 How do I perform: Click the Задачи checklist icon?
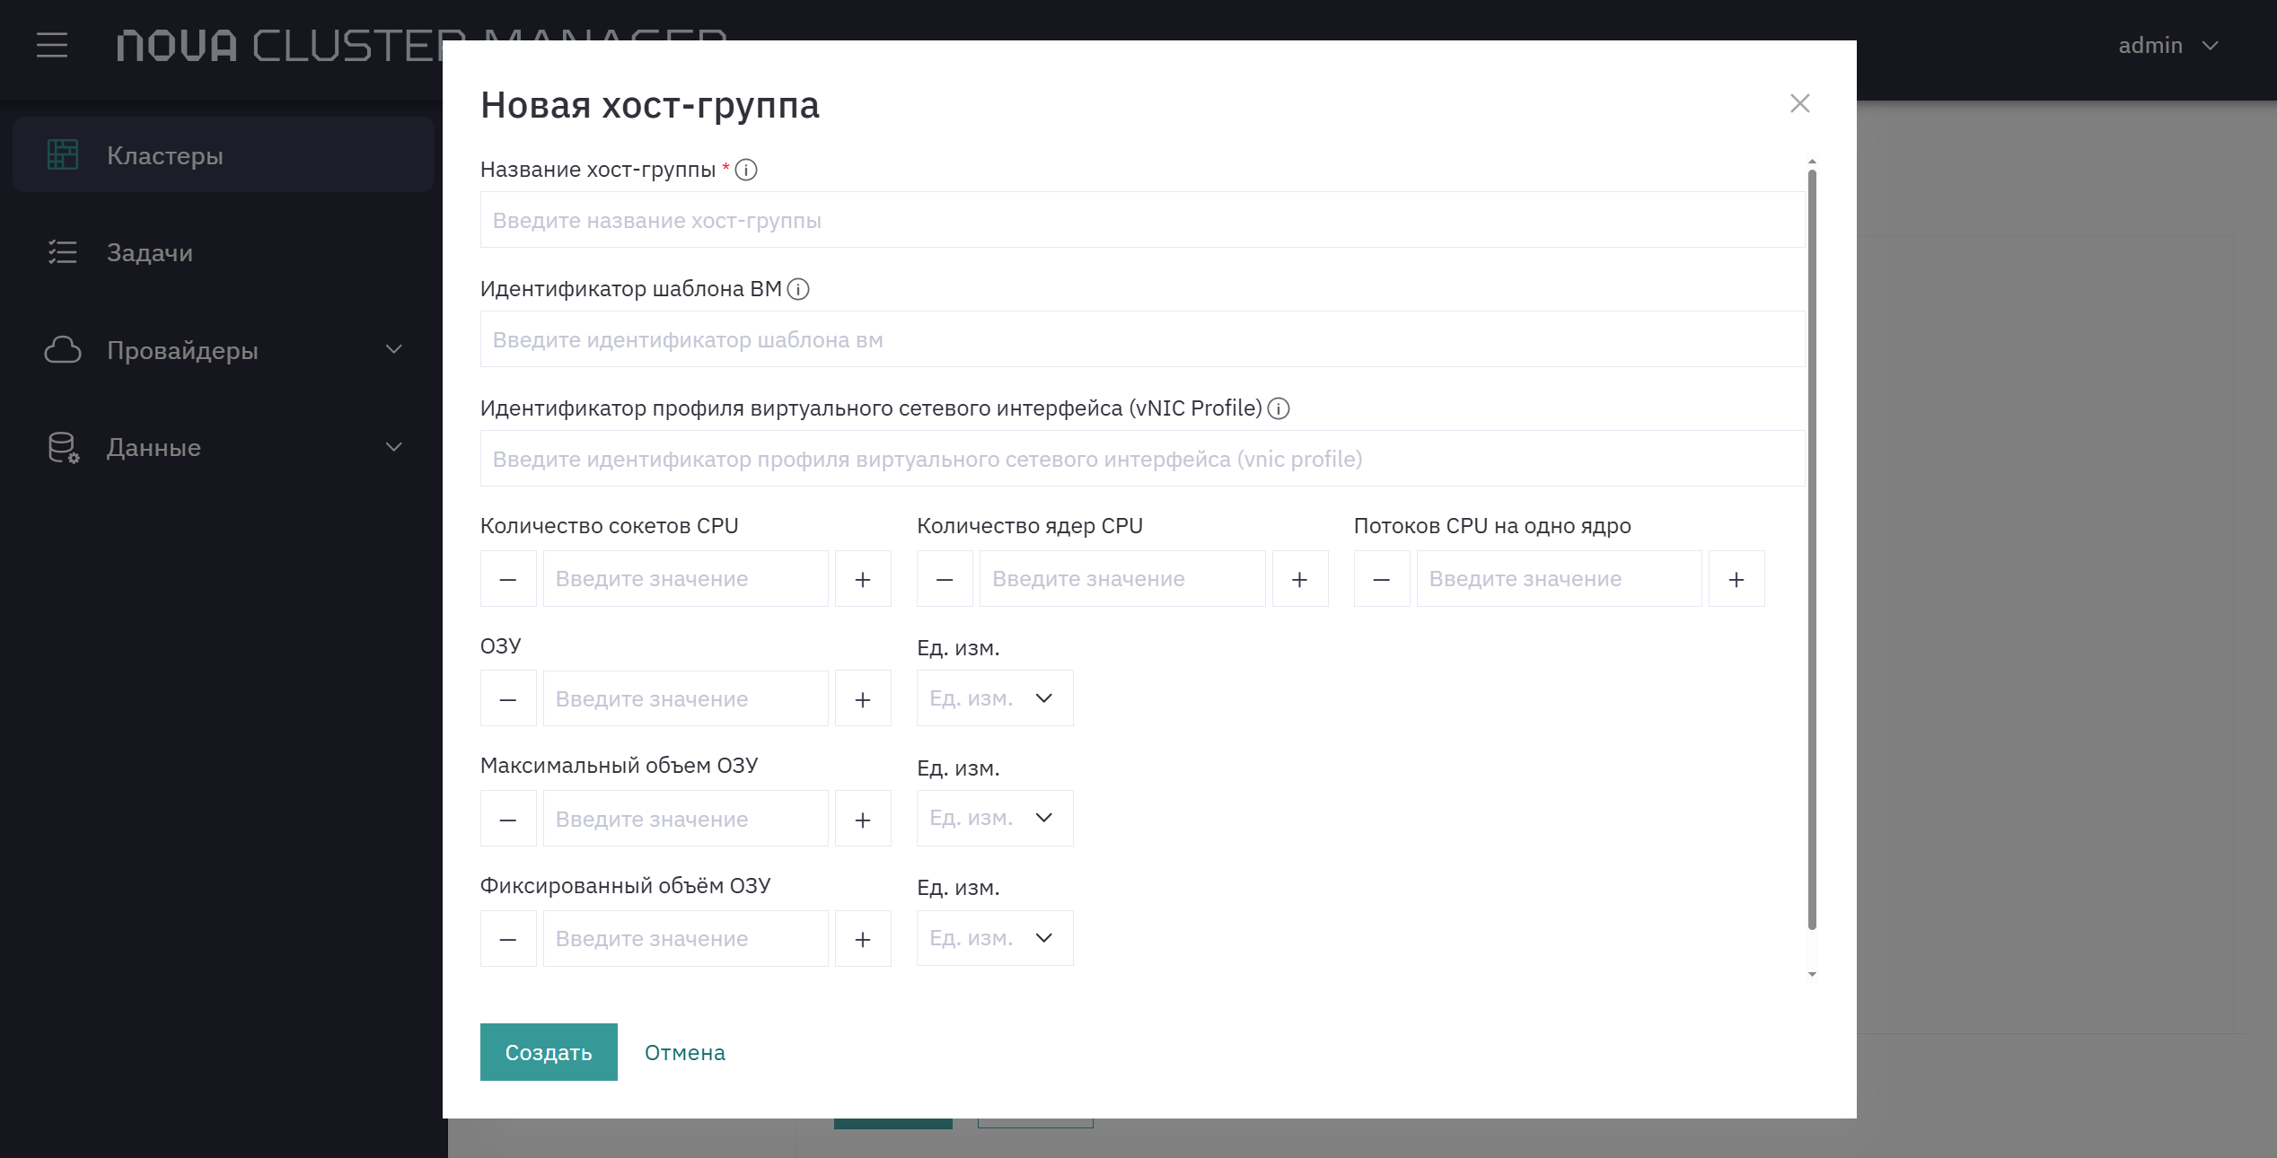point(63,252)
